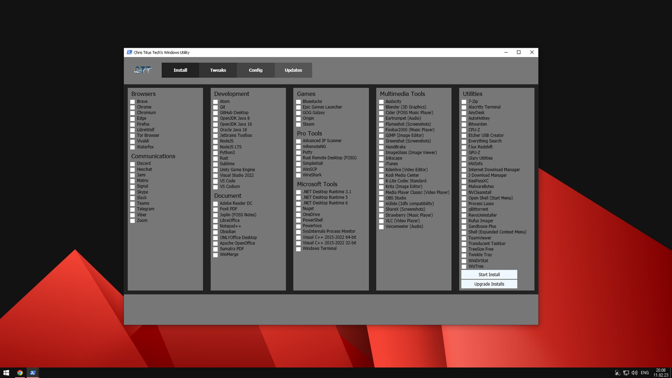Enable Visual Studio 2022 checkbox

tap(216, 175)
